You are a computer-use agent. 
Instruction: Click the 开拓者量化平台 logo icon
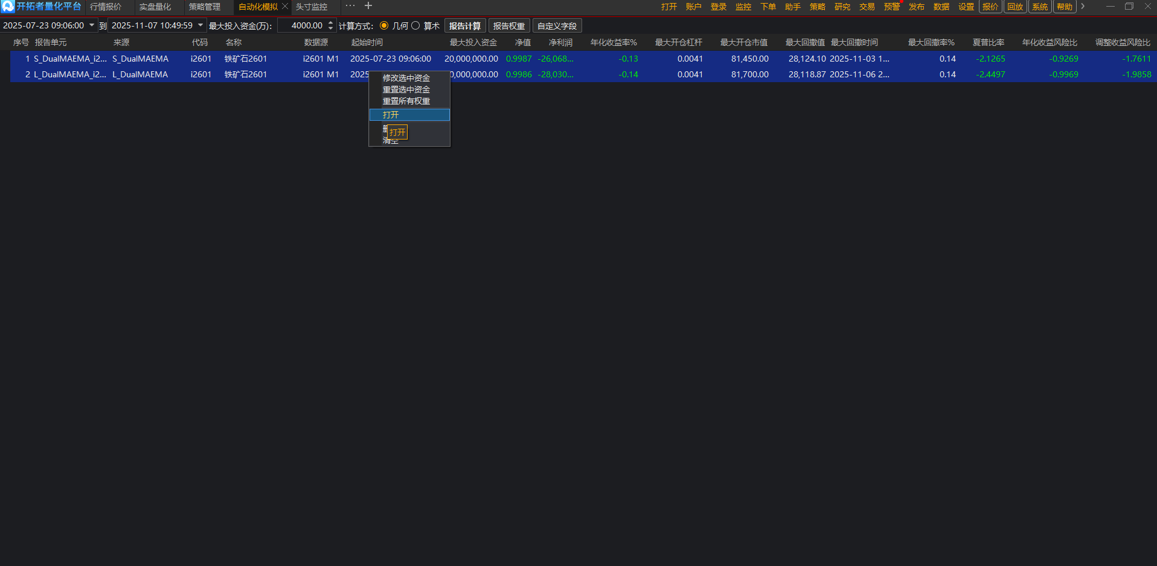pyautogui.click(x=8, y=7)
